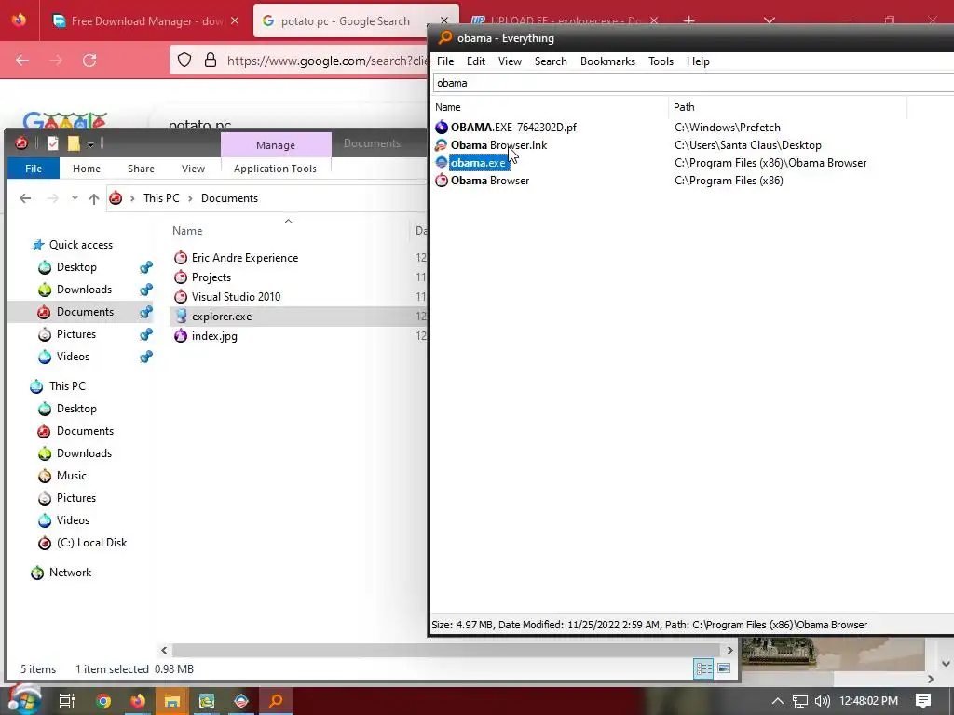Click Documents in Explorer address bar

[x=229, y=198]
